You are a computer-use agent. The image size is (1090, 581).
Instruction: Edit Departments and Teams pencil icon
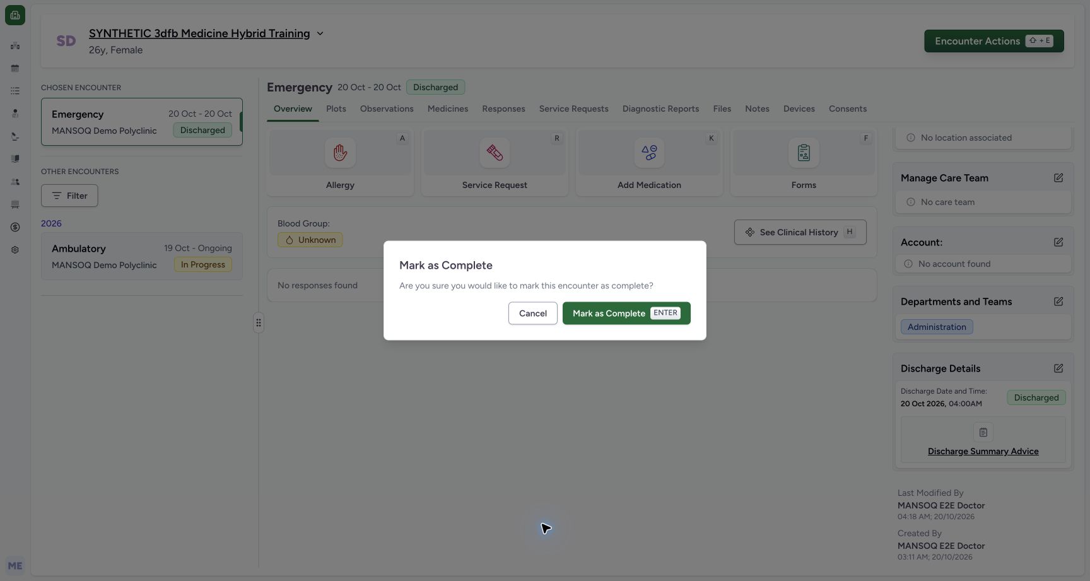click(1058, 302)
